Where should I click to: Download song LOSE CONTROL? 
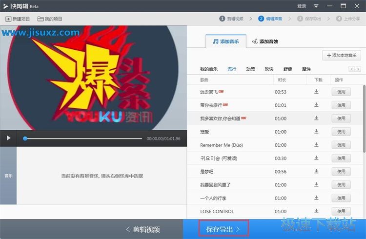(x=316, y=211)
